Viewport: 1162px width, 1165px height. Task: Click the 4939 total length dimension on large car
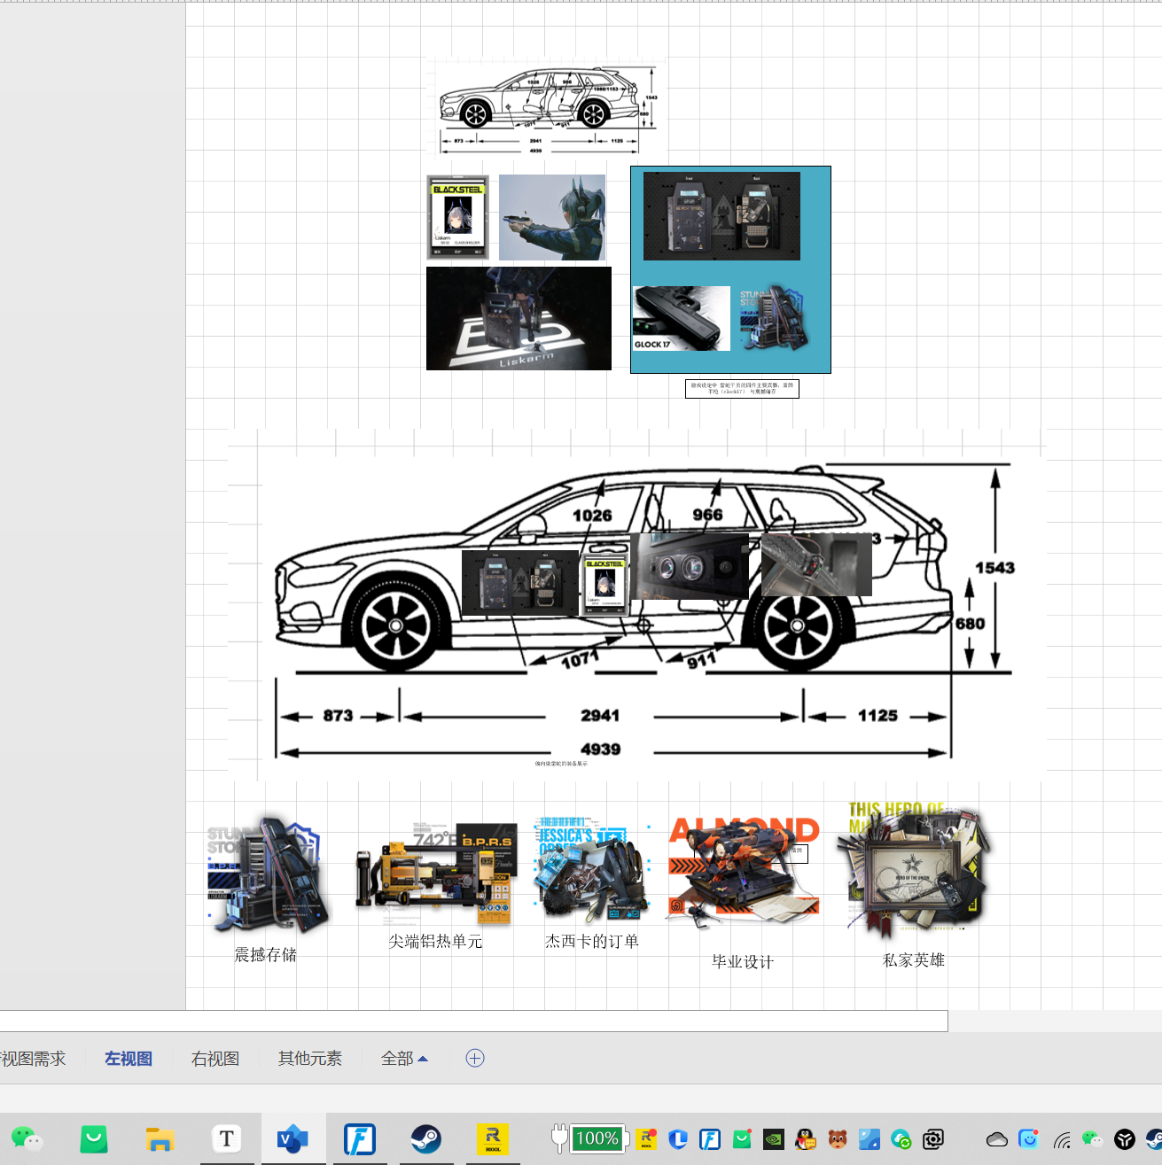pyautogui.click(x=601, y=749)
